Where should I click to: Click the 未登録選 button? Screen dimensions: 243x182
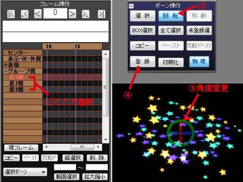199,30
